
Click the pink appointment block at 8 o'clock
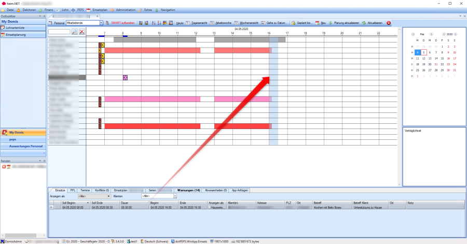pyautogui.click(x=125, y=77)
